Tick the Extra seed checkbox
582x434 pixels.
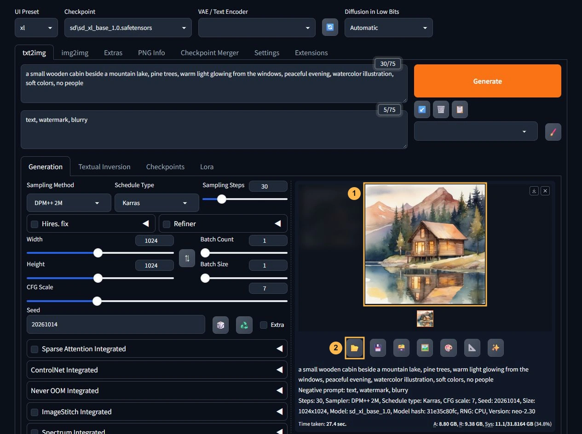coord(264,325)
